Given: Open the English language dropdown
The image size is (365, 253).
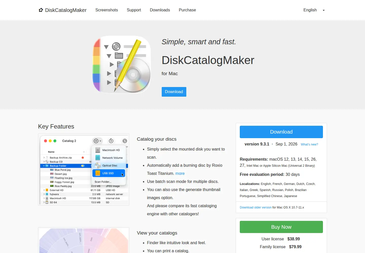Looking at the screenshot, I should [x=314, y=10].
